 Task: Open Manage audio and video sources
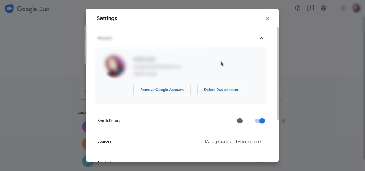(233, 142)
